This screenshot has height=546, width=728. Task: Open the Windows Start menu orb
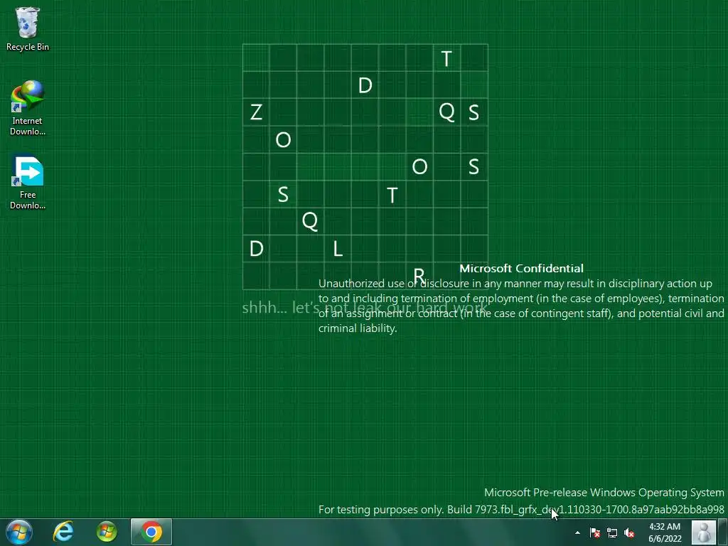(19, 532)
